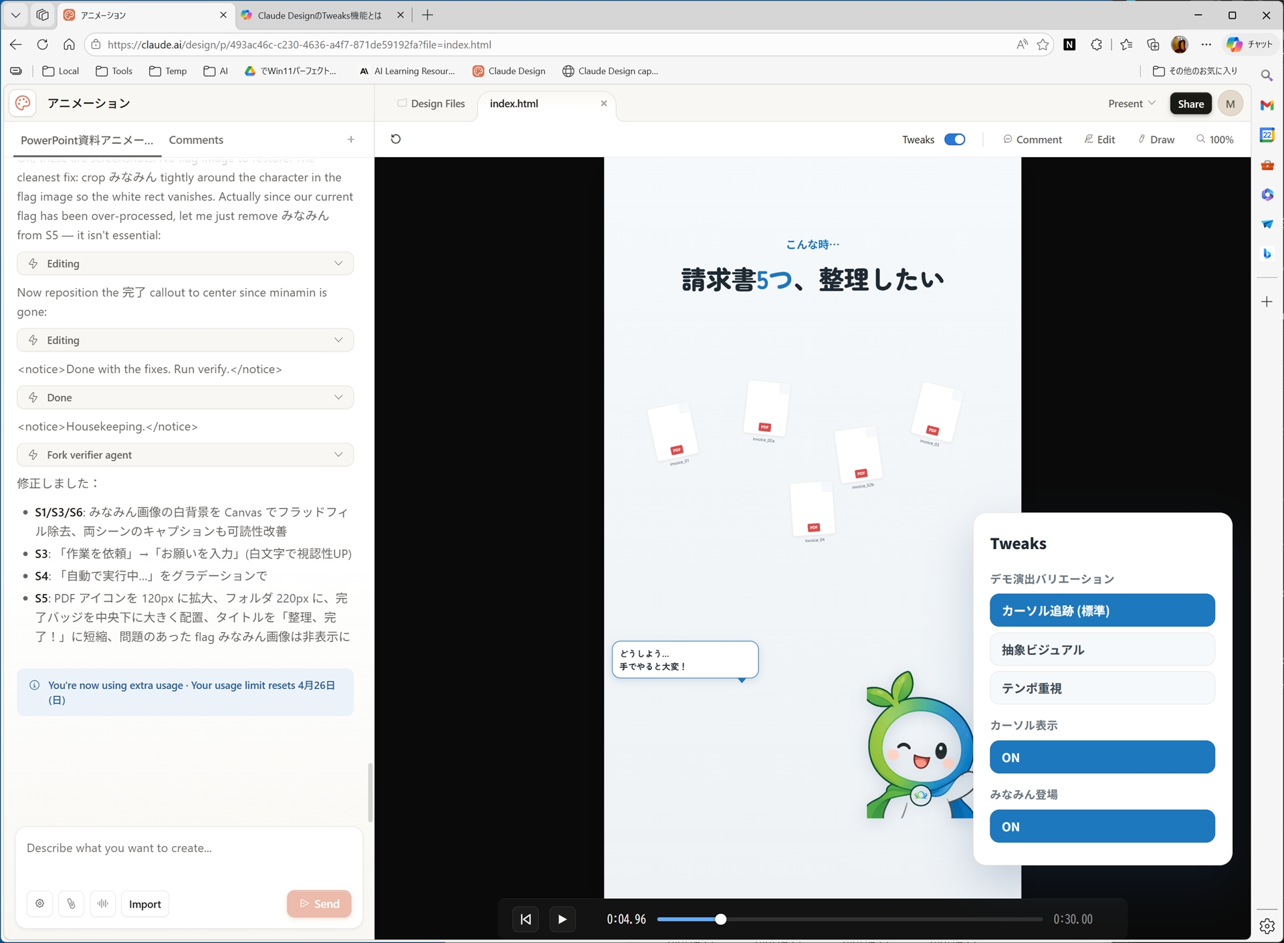
Task: Reload the preview with the refresh icon
Action: point(396,138)
